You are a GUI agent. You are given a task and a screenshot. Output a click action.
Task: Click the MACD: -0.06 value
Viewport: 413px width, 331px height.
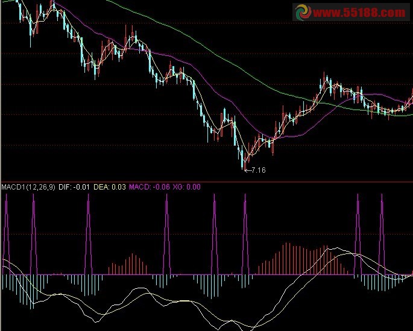150,187
